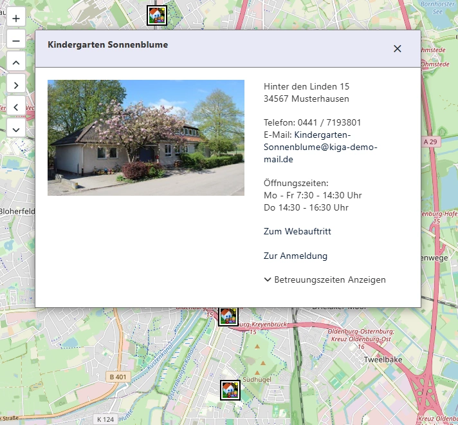Zoom in on the map
The width and height of the screenshot is (458, 425).
point(16,18)
